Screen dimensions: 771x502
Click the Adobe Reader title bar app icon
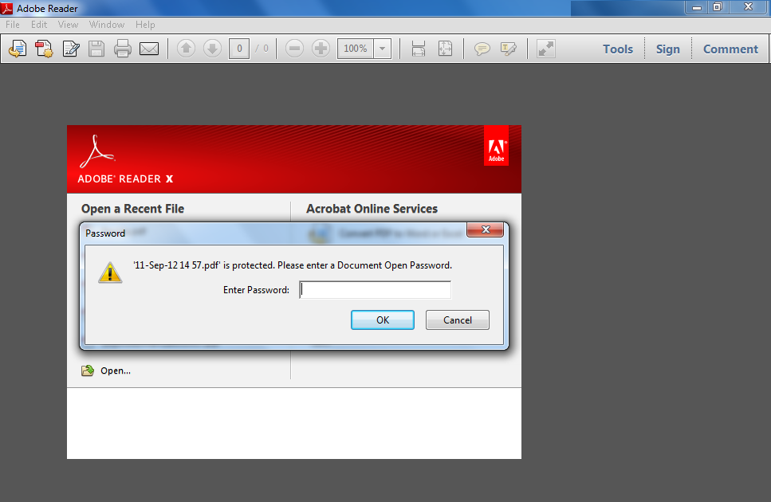(7, 8)
